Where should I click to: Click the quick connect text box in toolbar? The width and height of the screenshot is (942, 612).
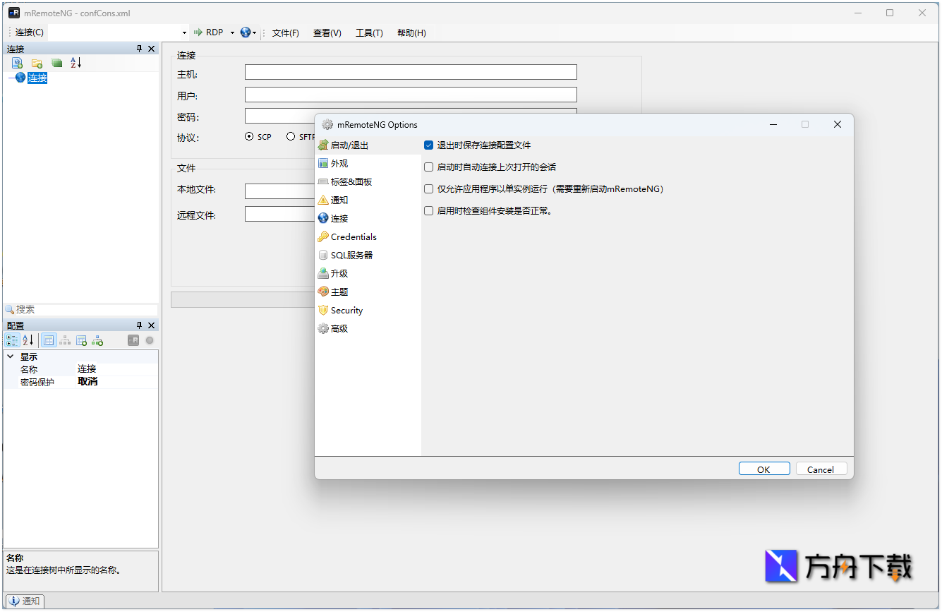114,33
